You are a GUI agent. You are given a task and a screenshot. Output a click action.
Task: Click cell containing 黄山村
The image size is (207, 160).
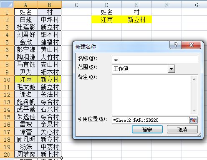(50, 49)
